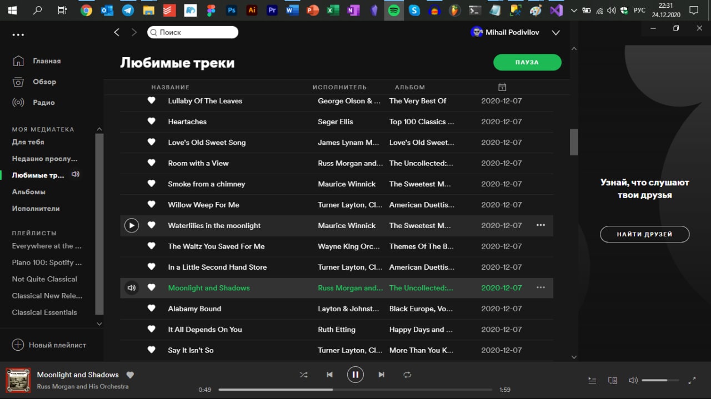This screenshot has height=399, width=711.
Task: Toggle heart for Say It Isn't So
Action: [x=151, y=350]
